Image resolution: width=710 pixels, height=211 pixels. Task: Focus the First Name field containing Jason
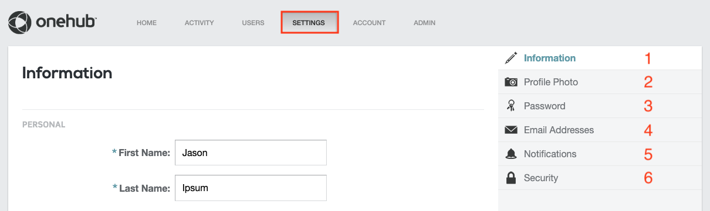(x=251, y=153)
